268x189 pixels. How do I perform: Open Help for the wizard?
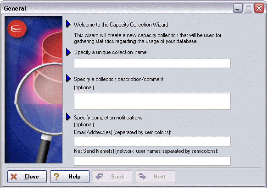coord(70,177)
